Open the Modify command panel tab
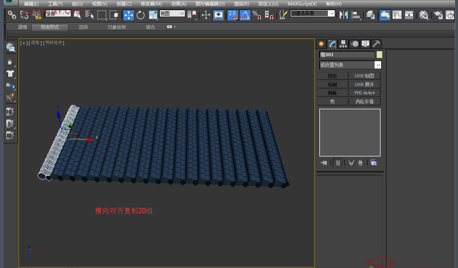The image size is (458, 268). pyautogui.click(x=332, y=44)
